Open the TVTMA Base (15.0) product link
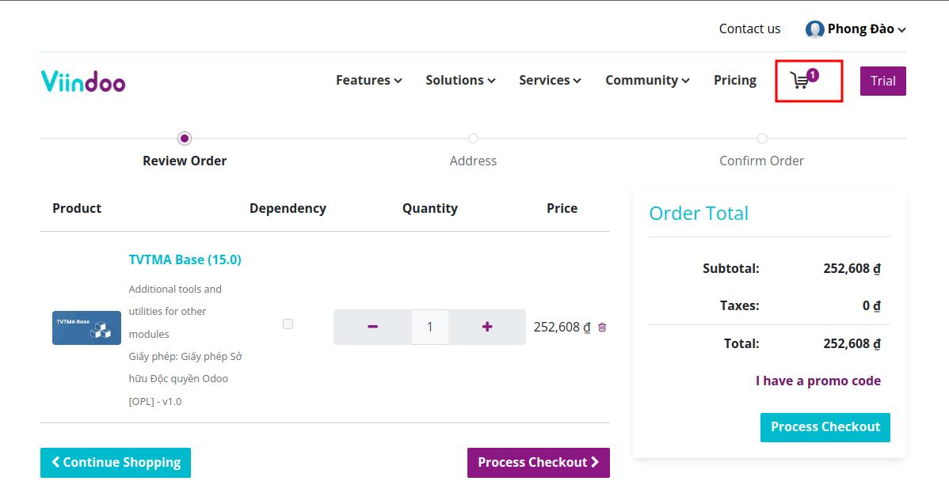Screen dimensions: 949x500 [185, 259]
